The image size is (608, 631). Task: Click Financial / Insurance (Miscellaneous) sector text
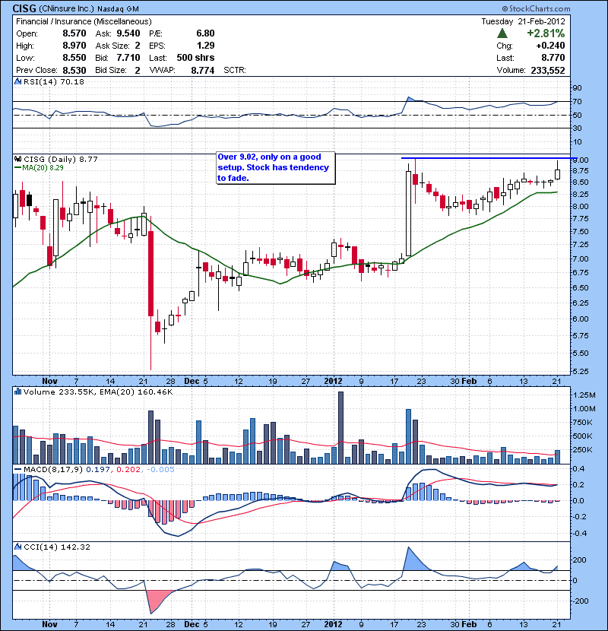[84, 21]
